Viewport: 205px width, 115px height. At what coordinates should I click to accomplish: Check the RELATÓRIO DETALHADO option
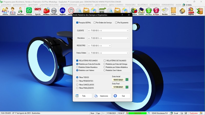click(x=105, y=61)
